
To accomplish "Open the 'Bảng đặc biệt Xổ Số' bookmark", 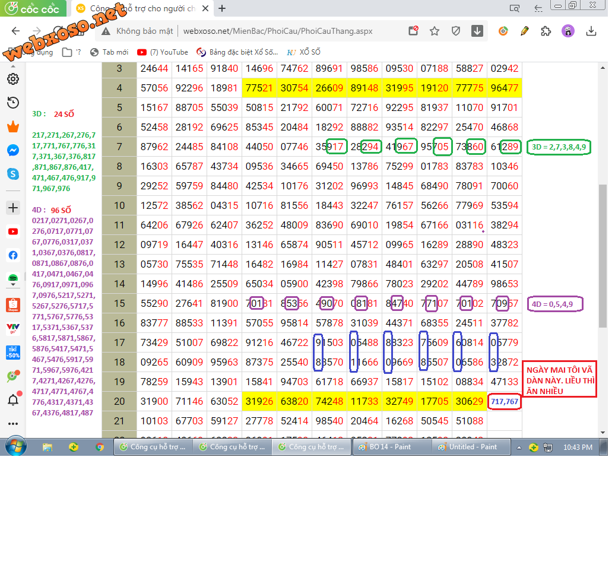I will 237,52.
